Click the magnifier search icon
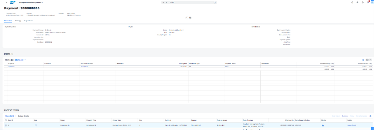Viewport: 374px width, 130px height. (215, 3)
